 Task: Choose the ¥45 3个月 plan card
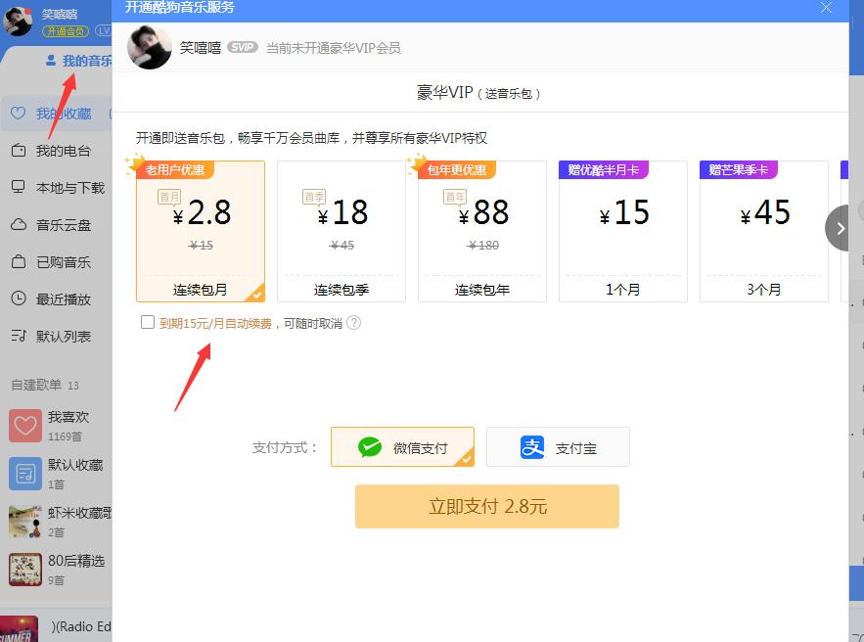pyautogui.click(x=764, y=231)
